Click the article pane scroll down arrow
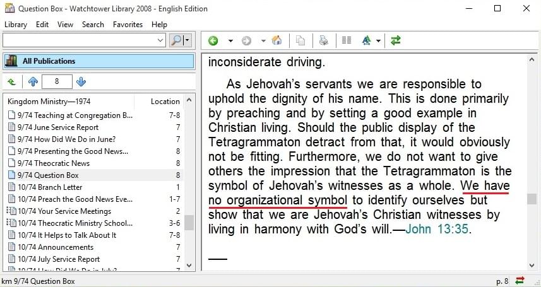This screenshot has height=287, width=541. point(532,266)
